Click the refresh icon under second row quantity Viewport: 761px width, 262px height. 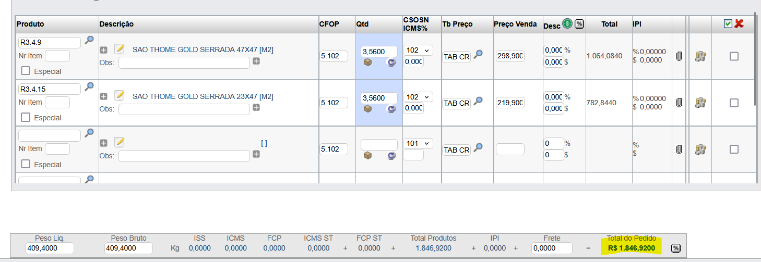click(391, 109)
